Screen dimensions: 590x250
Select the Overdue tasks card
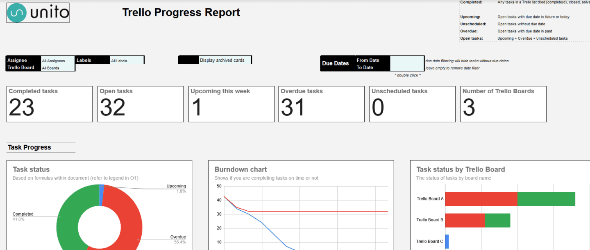(x=321, y=104)
